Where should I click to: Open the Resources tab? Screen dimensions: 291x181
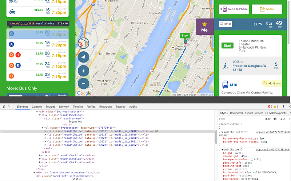point(105,106)
